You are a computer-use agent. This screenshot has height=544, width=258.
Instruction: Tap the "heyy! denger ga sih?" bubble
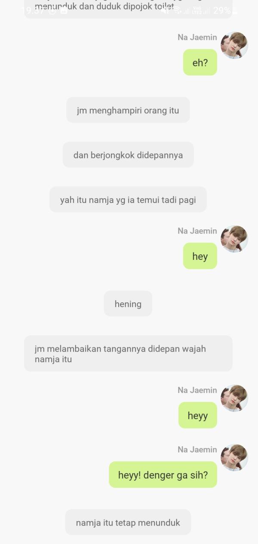[x=163, y=475]
